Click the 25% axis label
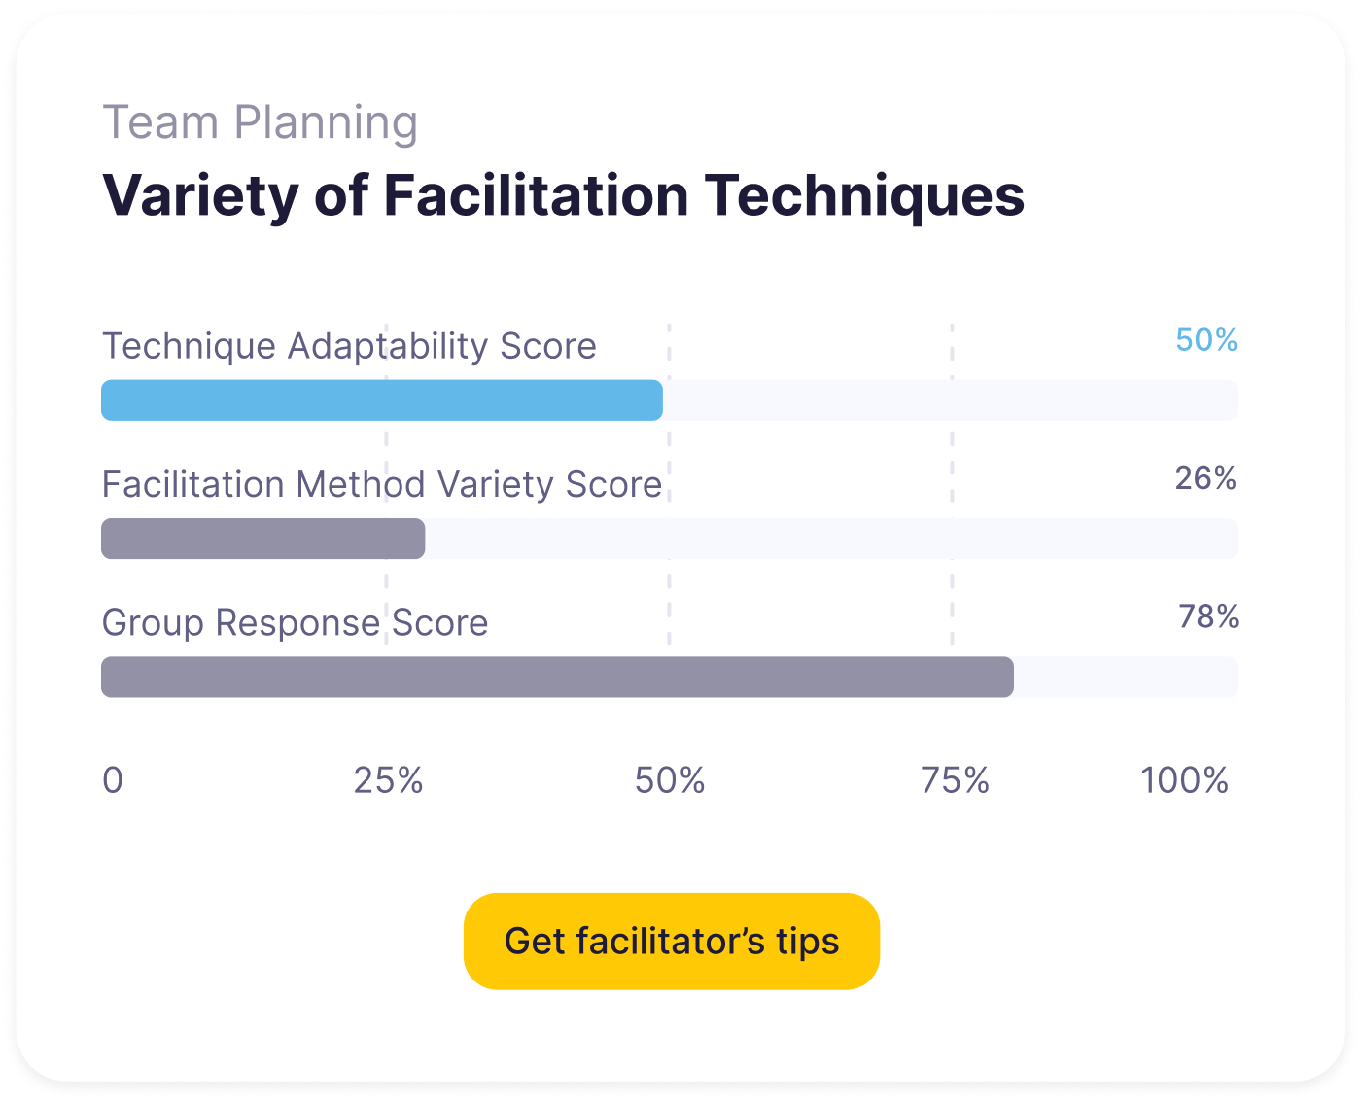 [x=388, y=780]
